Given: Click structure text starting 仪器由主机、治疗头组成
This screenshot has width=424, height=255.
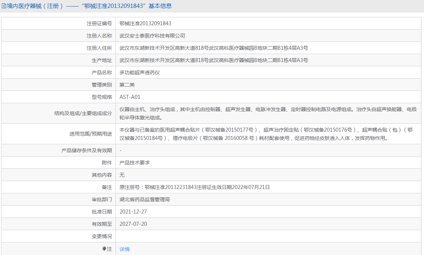Looking at the screenshot, I should pos(268,114).
